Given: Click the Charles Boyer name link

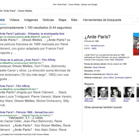Looking at the screenshot, I should 127,100.
